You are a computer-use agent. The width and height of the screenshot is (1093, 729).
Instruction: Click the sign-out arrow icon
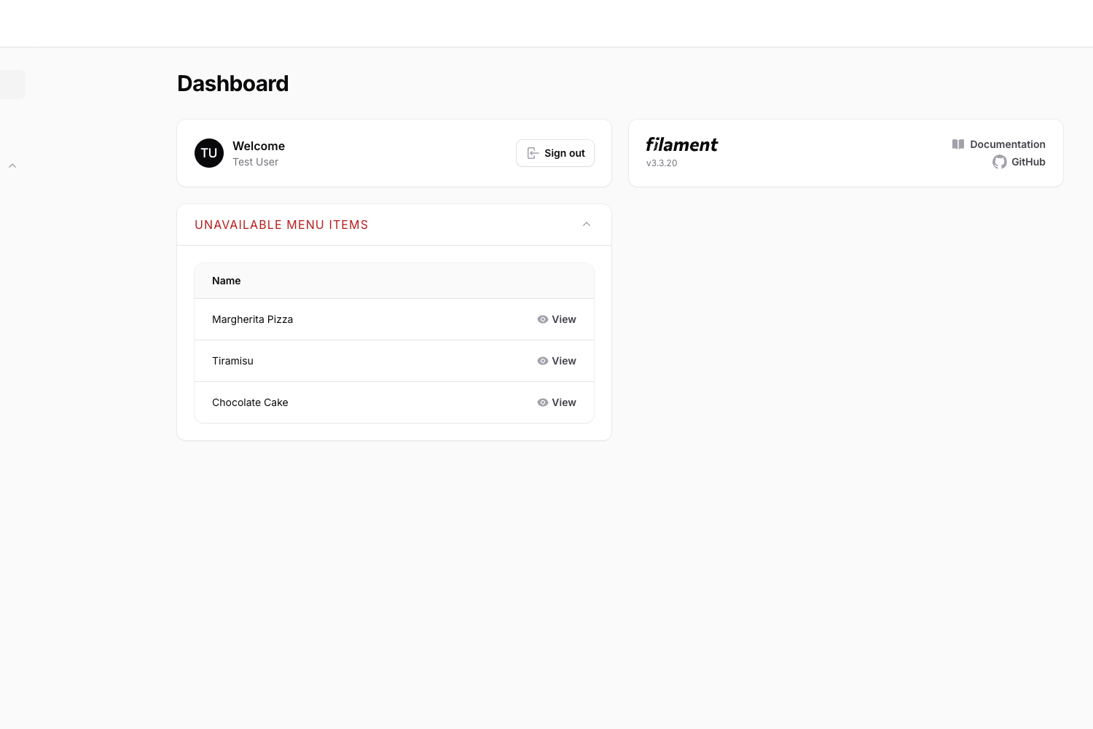point(533,153)
